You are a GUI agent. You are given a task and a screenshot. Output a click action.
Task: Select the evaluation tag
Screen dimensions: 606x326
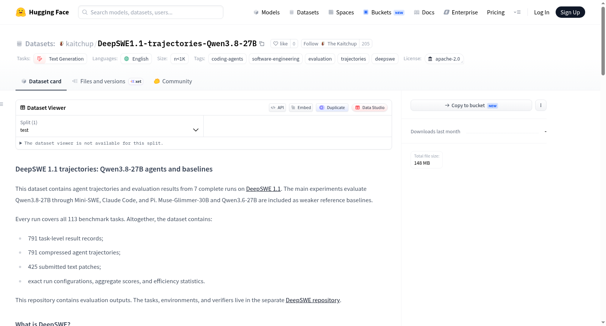pos(320,59)
